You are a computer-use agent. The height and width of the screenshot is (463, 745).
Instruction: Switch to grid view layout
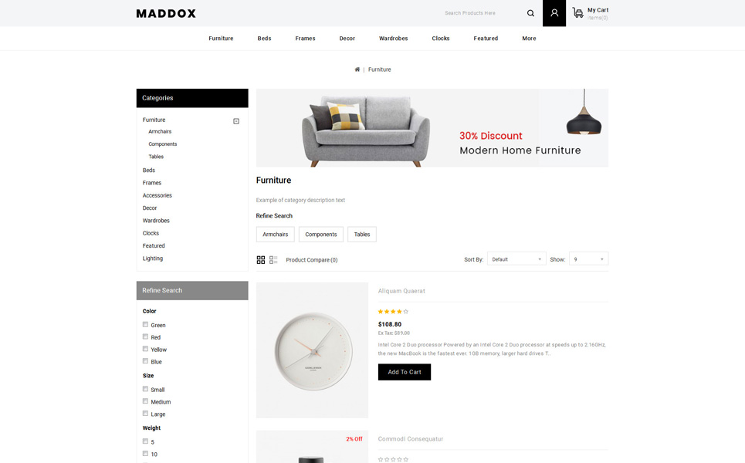coord(261,260)
